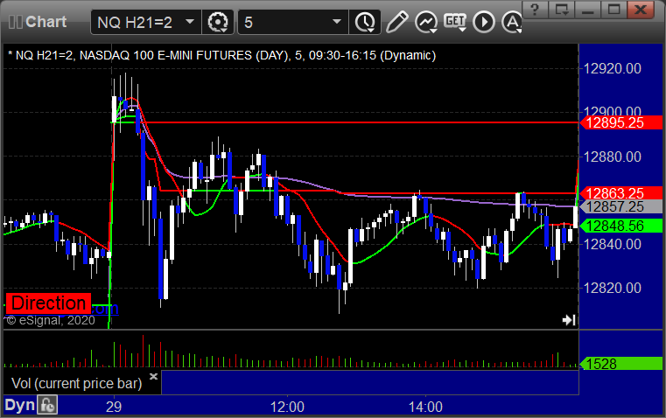Click the eSignal, 2020 copyright text
This screenshot has height=418, width=666.
tap(51, 320)
